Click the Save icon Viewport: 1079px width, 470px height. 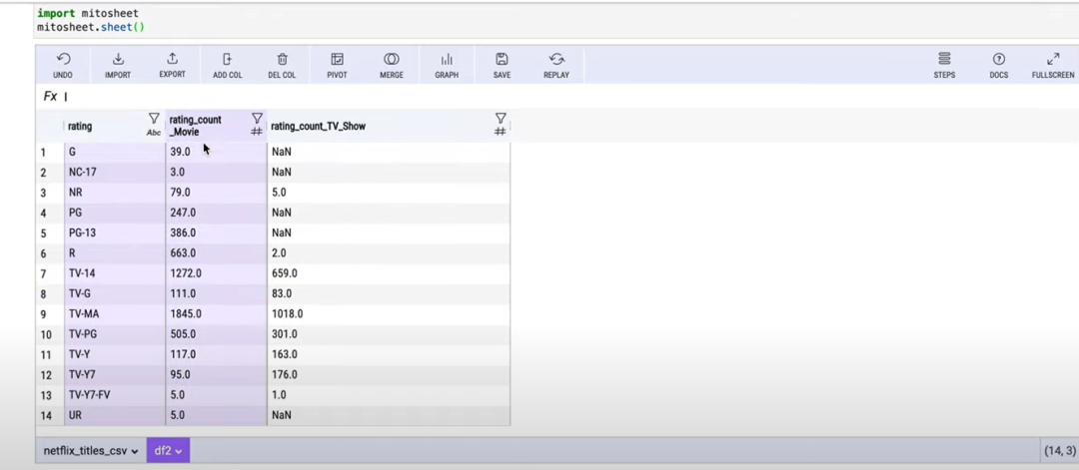(x=502, y=59)
